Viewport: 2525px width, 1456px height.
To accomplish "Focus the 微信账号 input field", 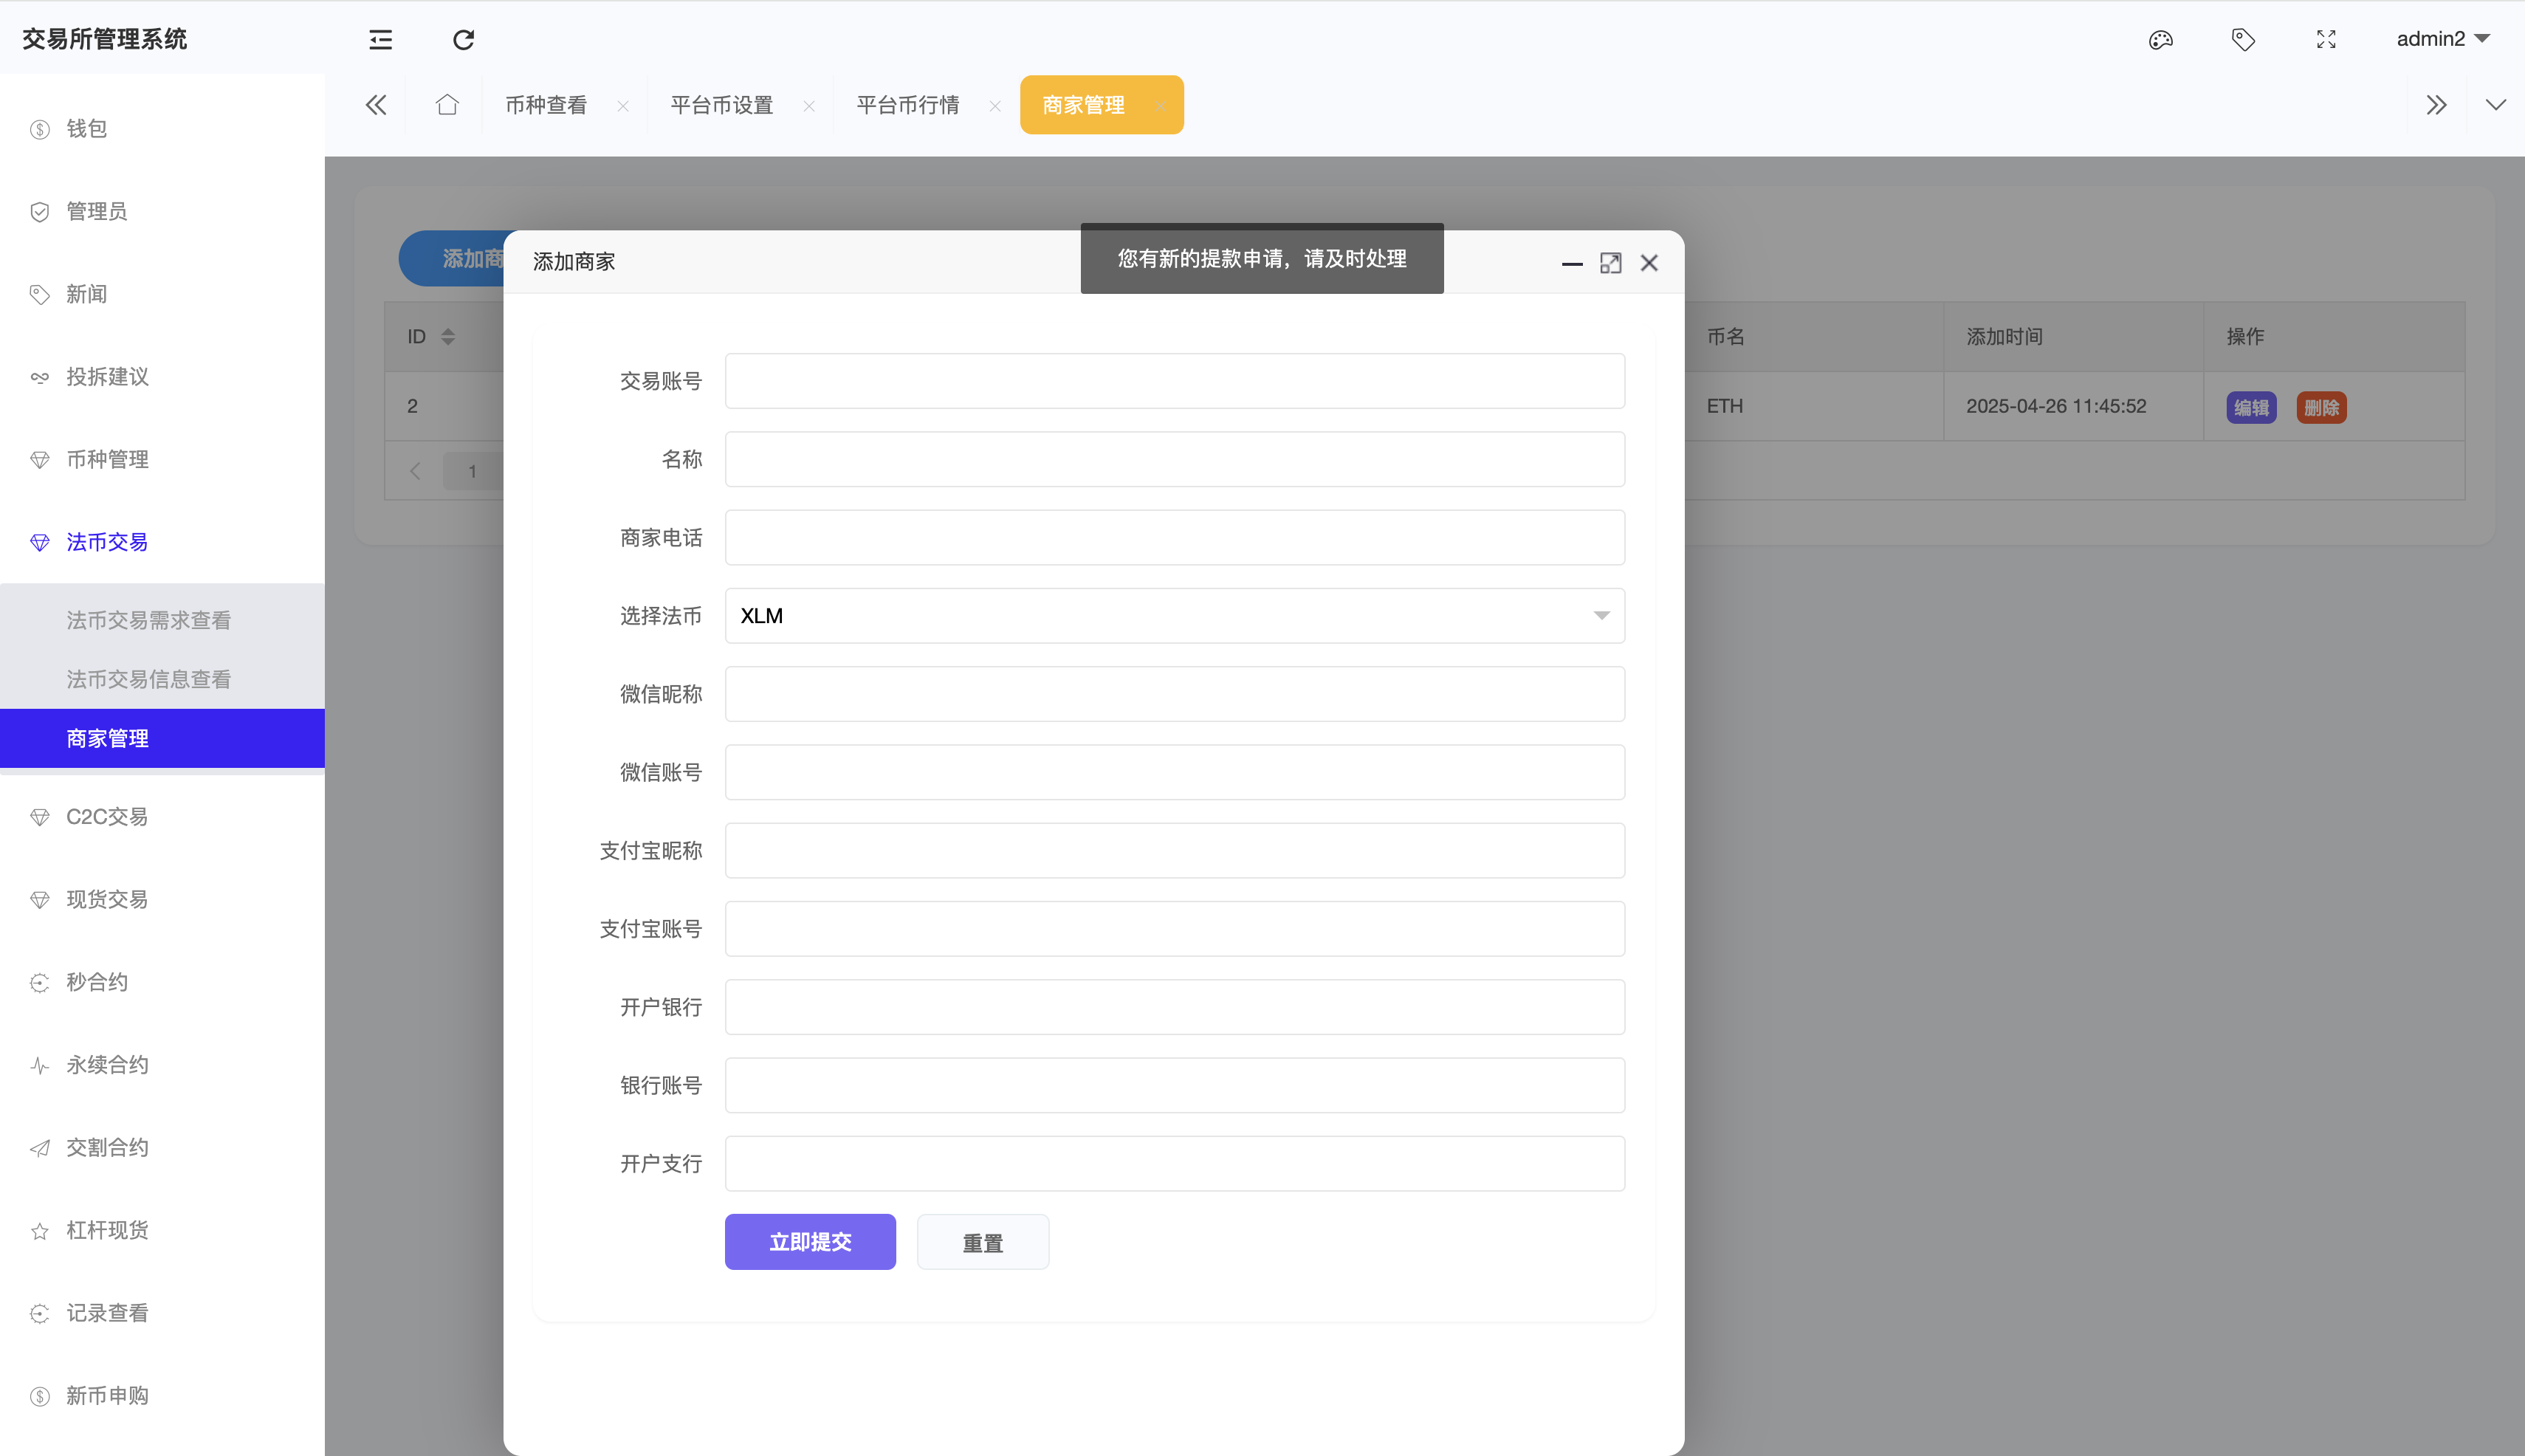I will [x=1175, y=772].
